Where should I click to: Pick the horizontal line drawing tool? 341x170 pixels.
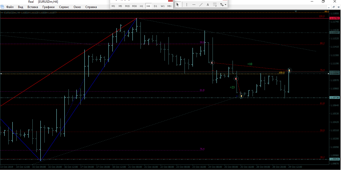click(194, 5)
